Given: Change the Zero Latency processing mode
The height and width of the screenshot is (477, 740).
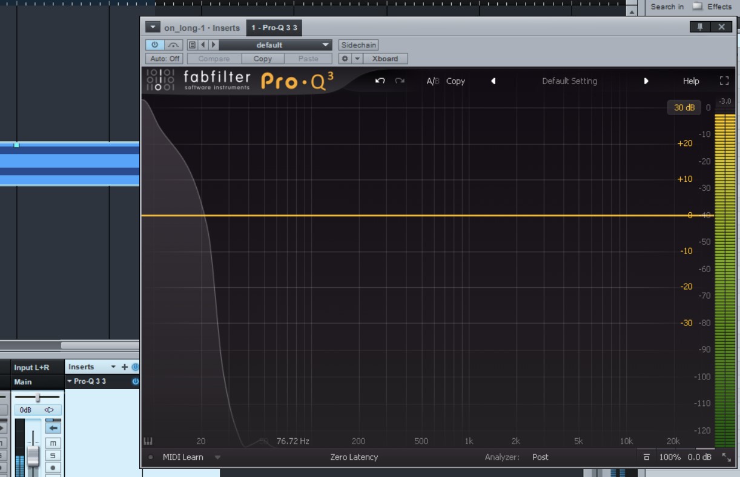Looking at the screenshot, I should click(x=354, y=457).
